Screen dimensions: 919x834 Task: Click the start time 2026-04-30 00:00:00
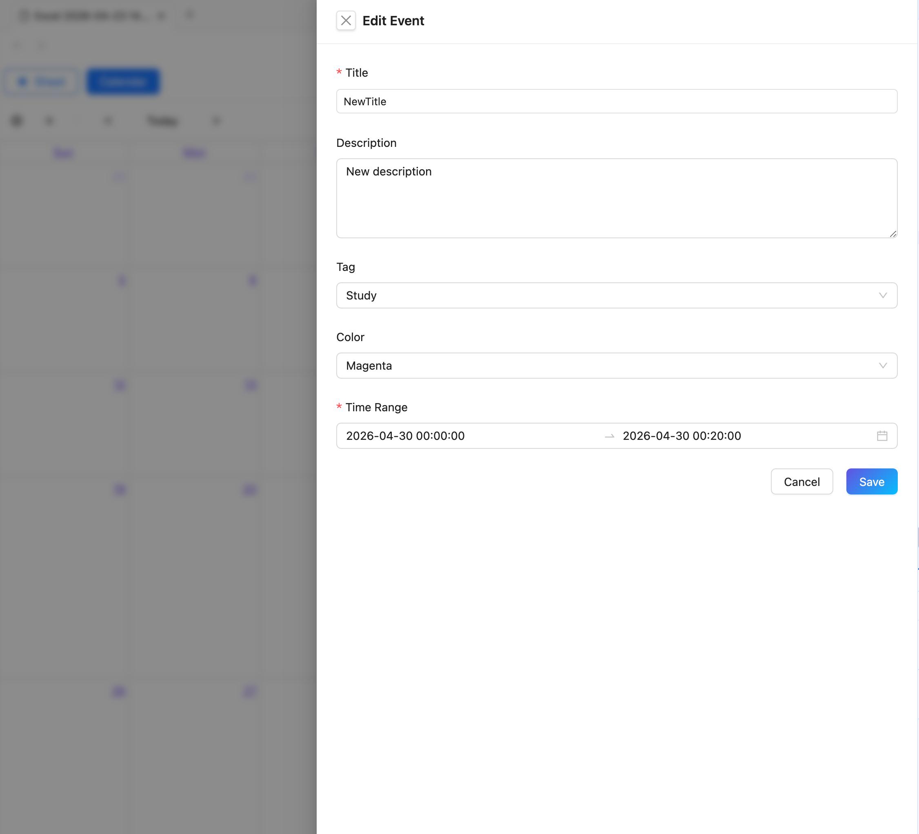tap(405, 436)
